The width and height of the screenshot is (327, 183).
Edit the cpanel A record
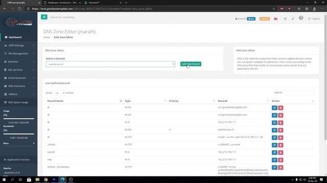click(274, 152)
